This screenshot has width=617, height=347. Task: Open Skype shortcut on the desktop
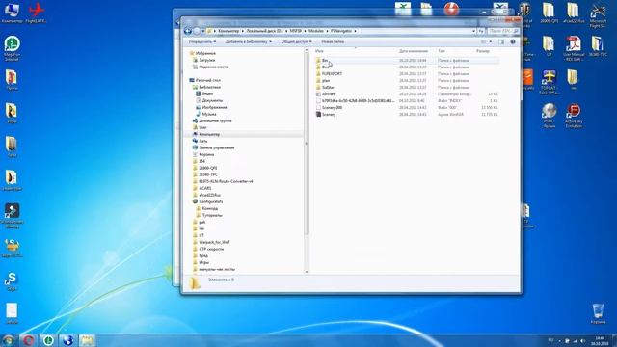[x=12, y=281]
